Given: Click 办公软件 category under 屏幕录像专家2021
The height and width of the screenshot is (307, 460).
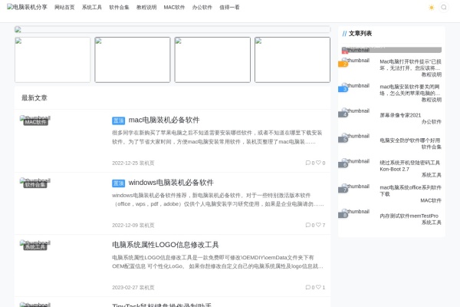Looking at the screenshot, I should click(x=431, y=121).
